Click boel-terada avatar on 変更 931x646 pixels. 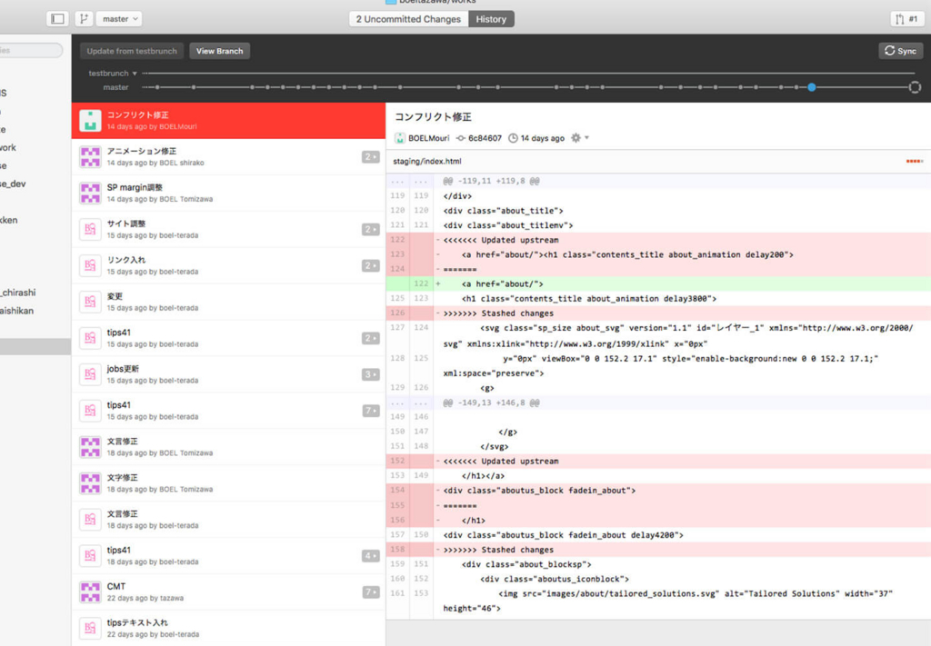pyautogui.click(x=90, y=302)
